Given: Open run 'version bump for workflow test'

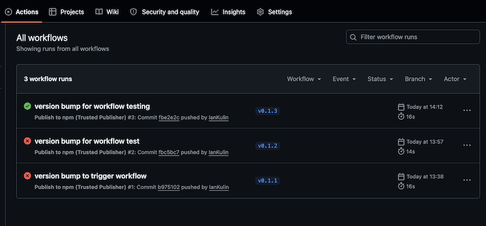Looking at the screenshot, I should [x=87, y=141].
